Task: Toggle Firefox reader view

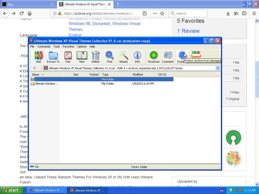Action: [x=144, y=13]
